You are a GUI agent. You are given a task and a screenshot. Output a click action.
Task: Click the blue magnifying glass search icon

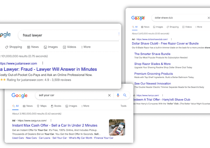pyautogui.click(x=125, y=95)
